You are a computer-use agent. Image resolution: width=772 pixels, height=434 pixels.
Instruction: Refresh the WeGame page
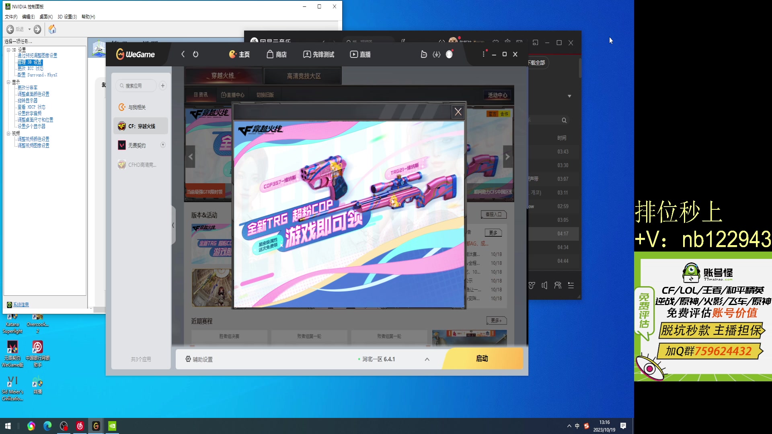(x=196, y=54)
